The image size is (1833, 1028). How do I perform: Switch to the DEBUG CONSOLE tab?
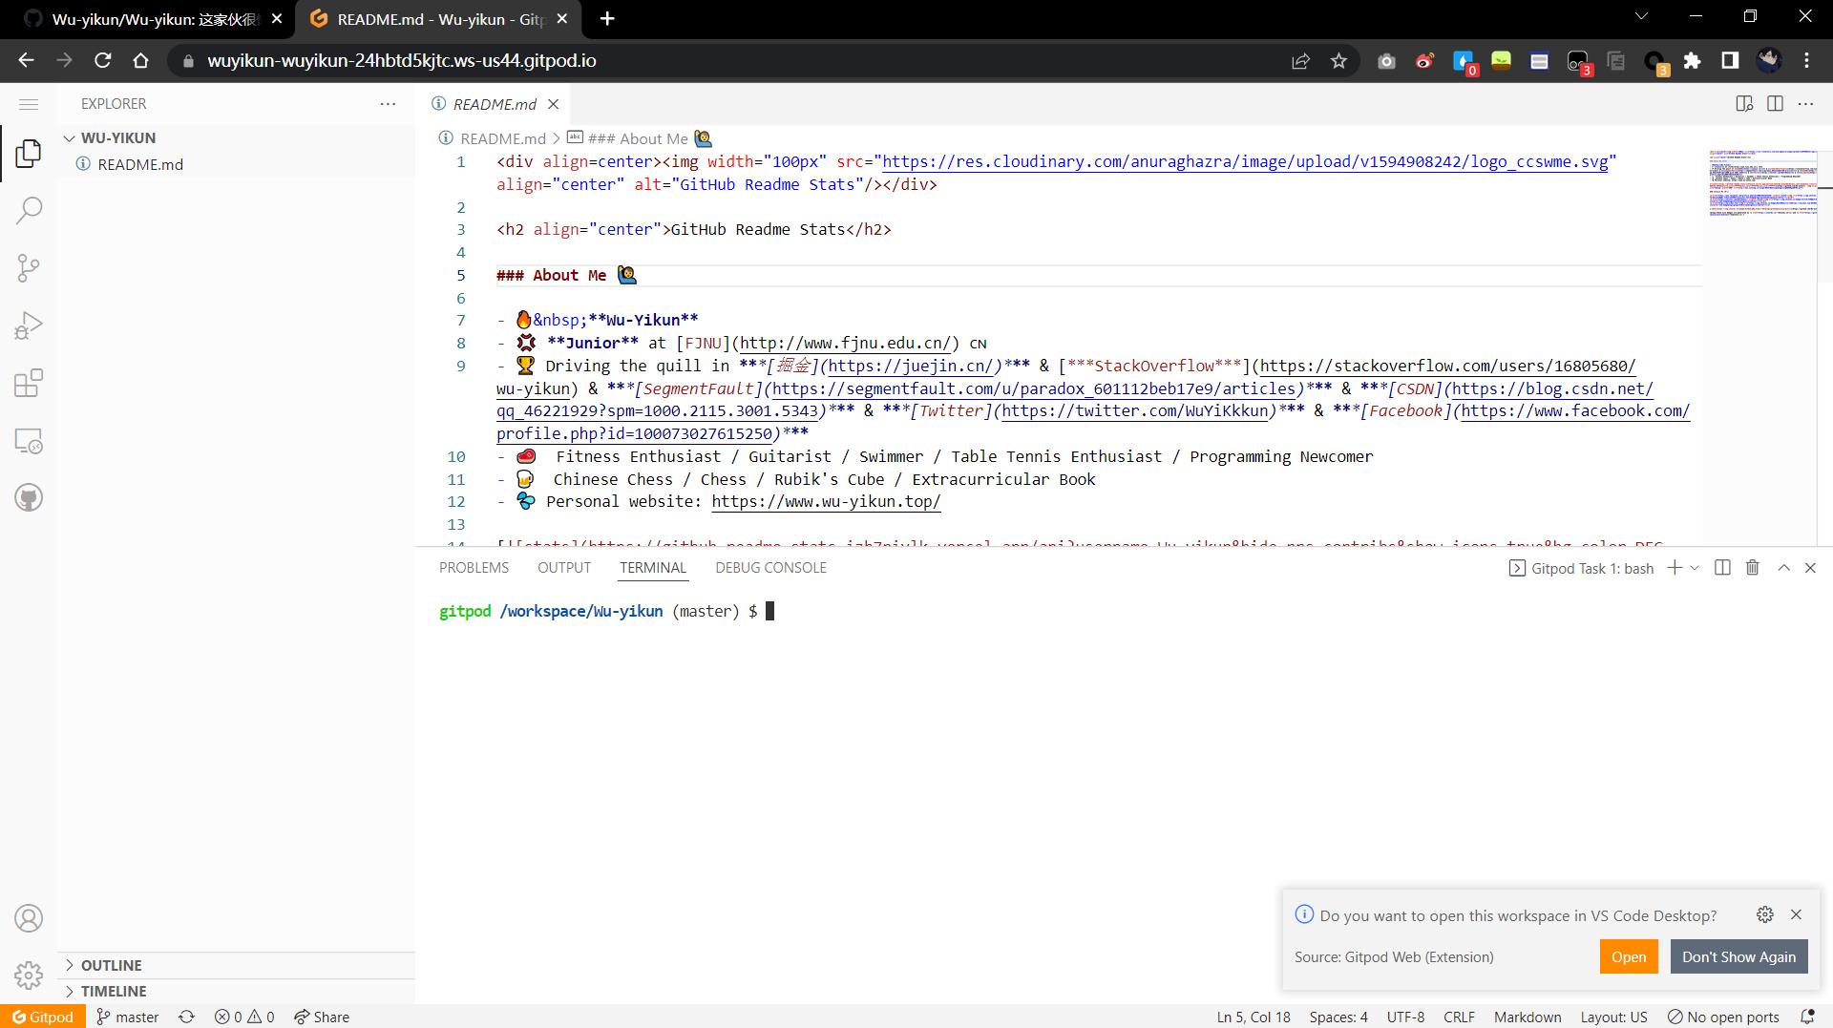pos(770,568)
